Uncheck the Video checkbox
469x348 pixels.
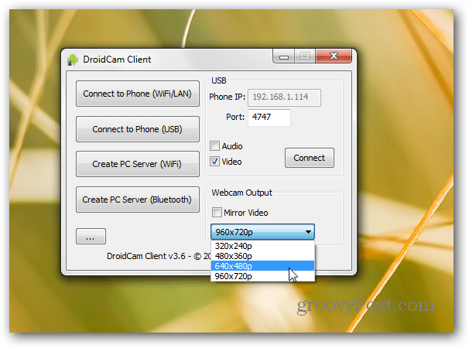click(214, 162)
